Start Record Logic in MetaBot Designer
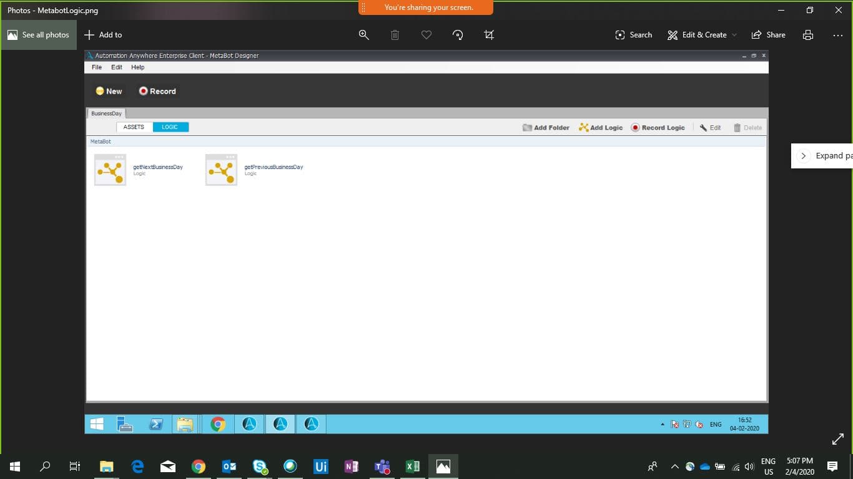This screenshot has width=853, height=479. click(658, 127)
